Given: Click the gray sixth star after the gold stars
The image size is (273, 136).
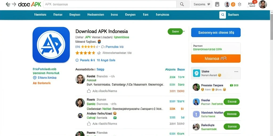Looking at the screenshot, I should click(x=99, y=53).
